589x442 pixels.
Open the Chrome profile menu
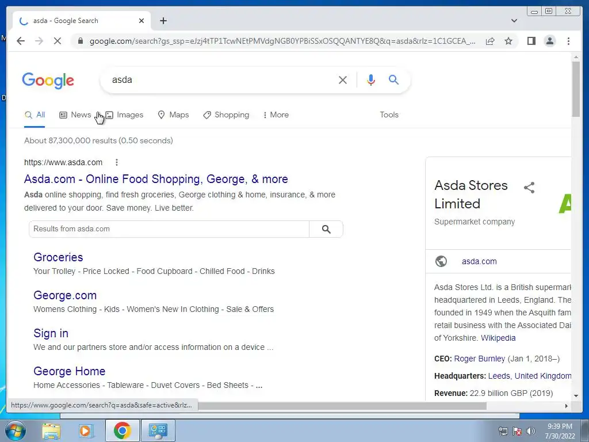[549, 41]
